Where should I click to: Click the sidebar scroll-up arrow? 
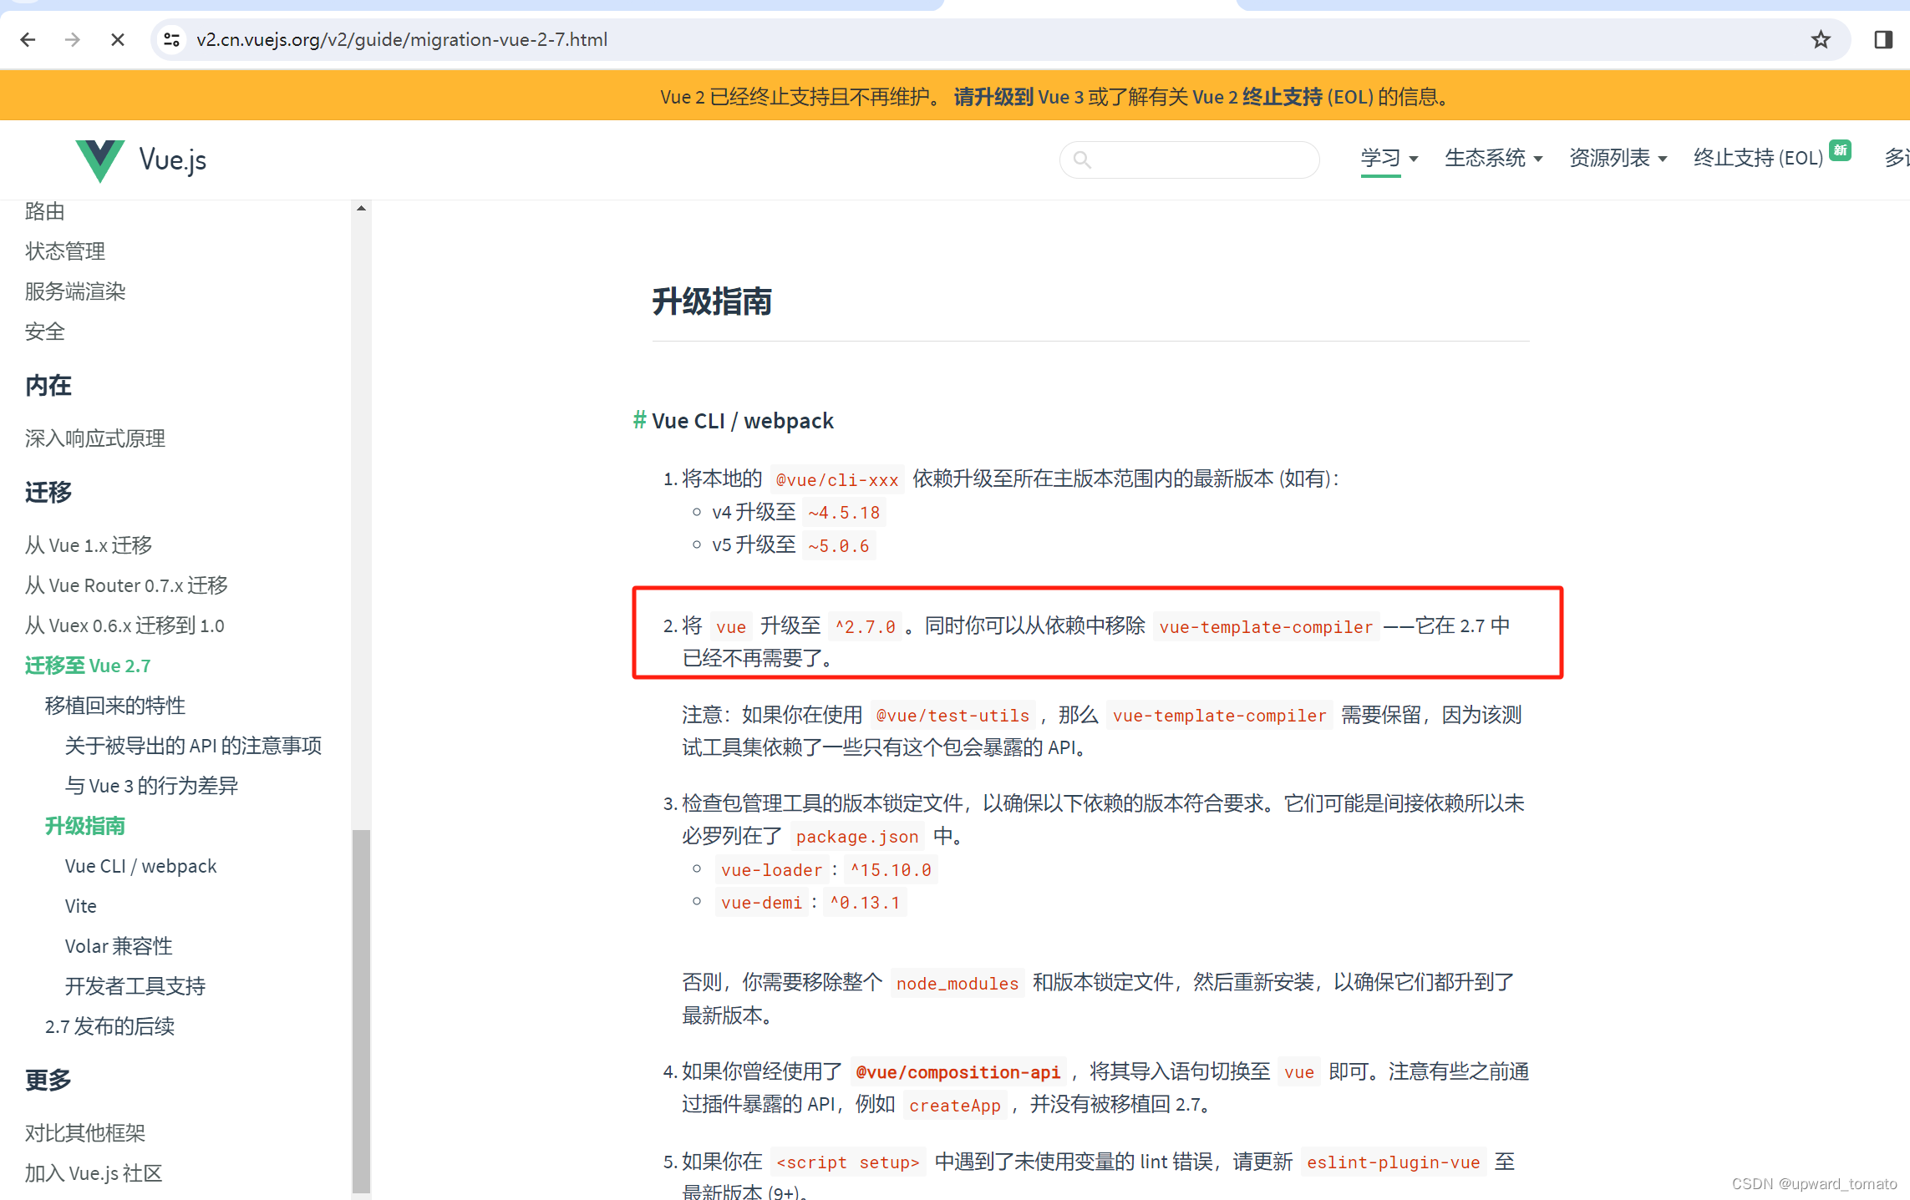point(361,209)
